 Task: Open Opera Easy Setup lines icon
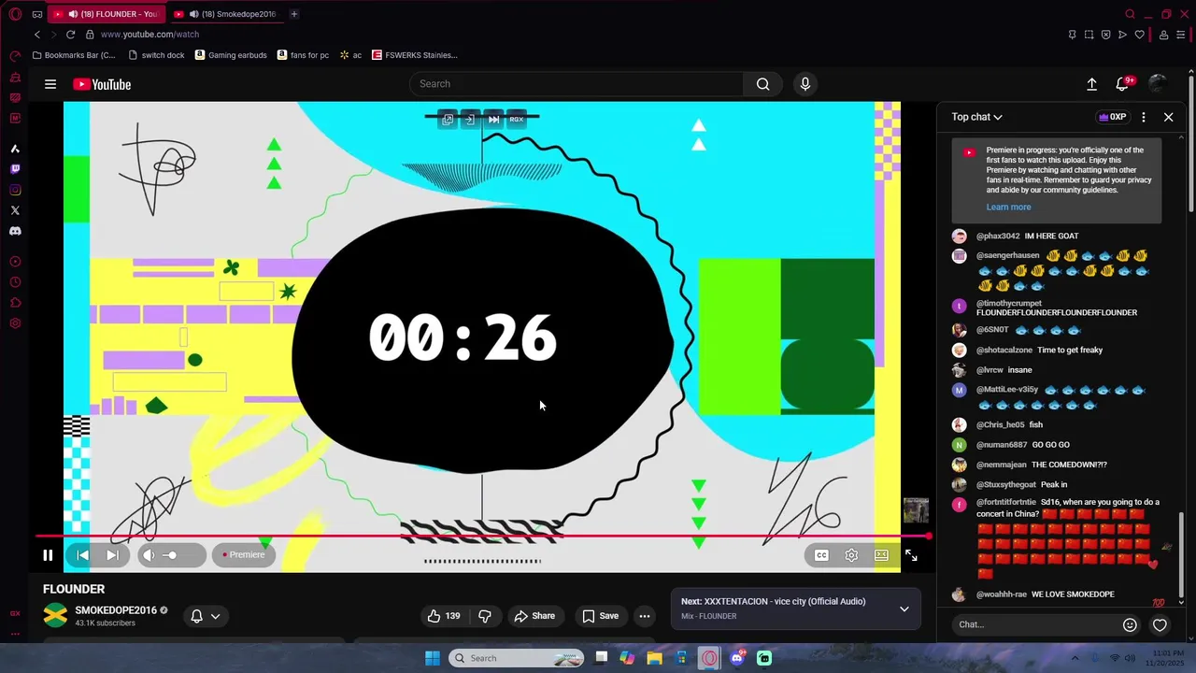[x=1181, y=35]
